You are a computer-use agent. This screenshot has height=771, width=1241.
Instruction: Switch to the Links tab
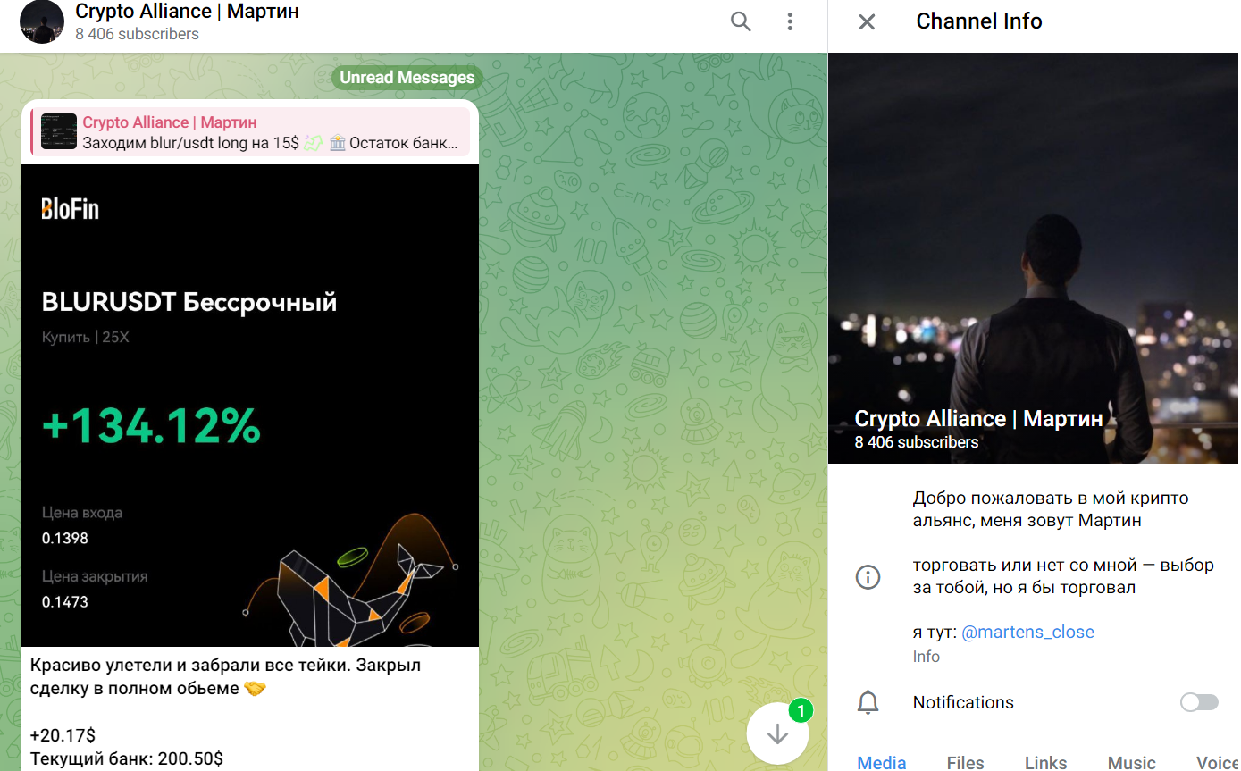coord(1045,762)
